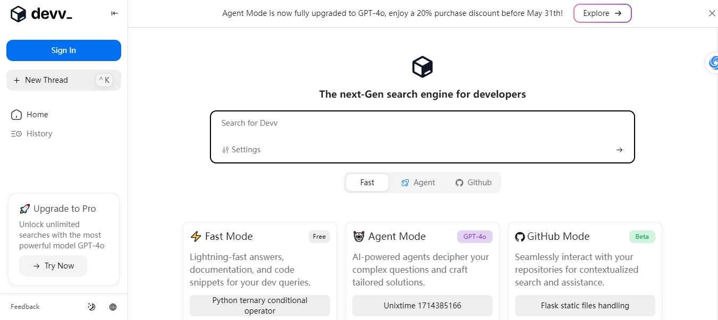Open the Feedback link
718x320 pixels.
pyautogui.click(x=25, y=307)
